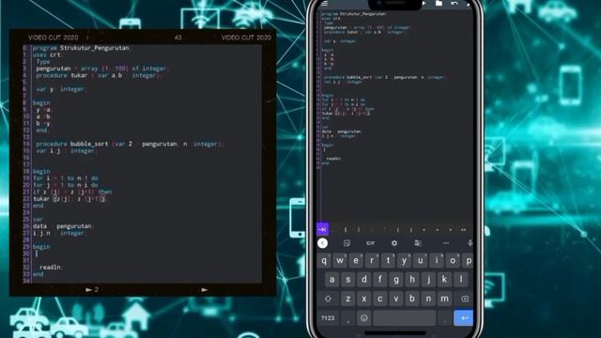Tap the l key on the keyboard

click(x=460, y=280)
